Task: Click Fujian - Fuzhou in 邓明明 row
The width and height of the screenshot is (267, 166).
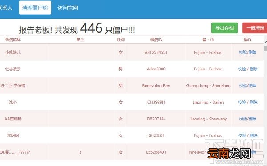Action: coord(208,135)
